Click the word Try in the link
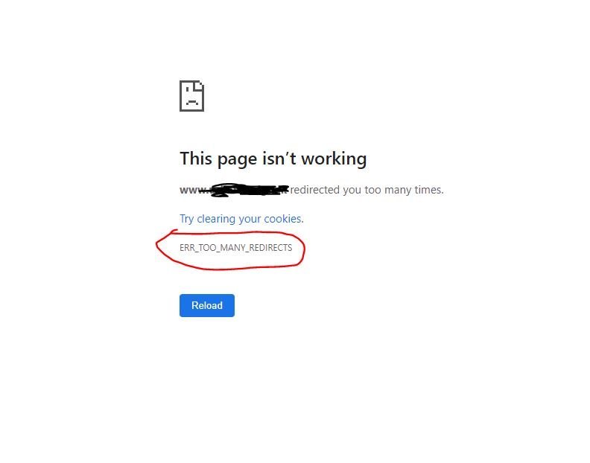Viewport: 590px width, 463px height. tap(187, 220)
